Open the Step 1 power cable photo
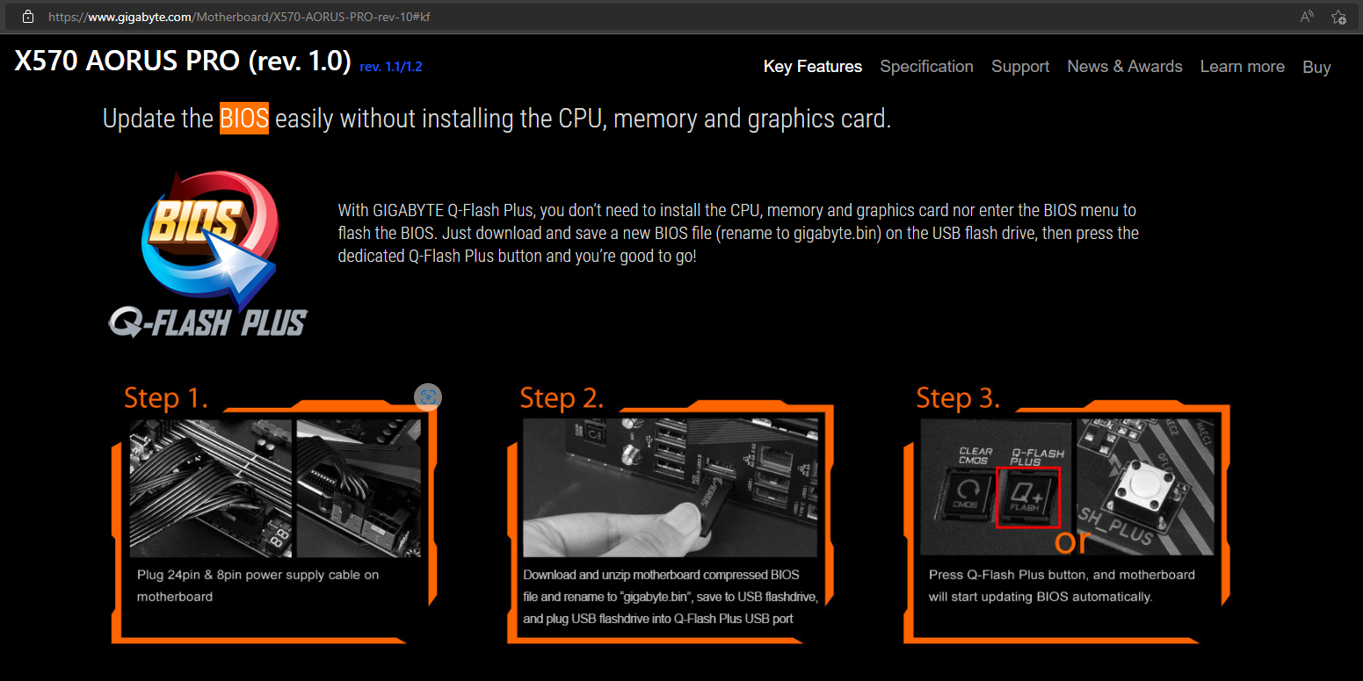The image size is (1363, 681). 275,488
